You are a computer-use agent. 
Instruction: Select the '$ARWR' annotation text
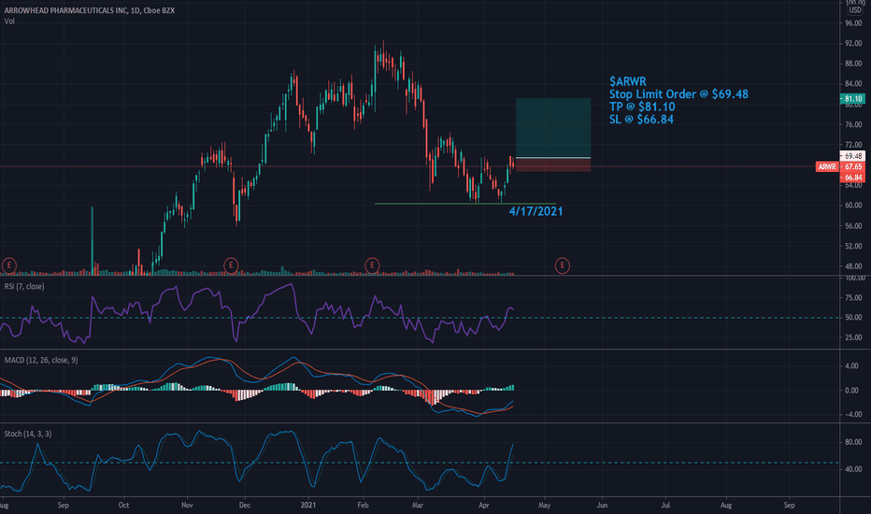tap(628, 81)
